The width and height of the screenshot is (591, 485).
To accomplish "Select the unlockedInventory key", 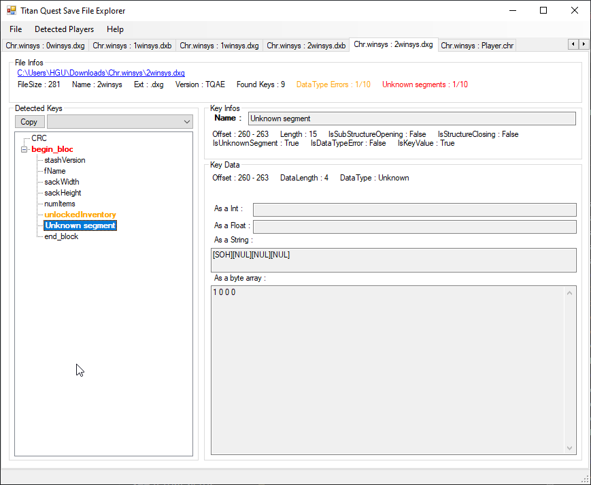I will click(80, 215).
